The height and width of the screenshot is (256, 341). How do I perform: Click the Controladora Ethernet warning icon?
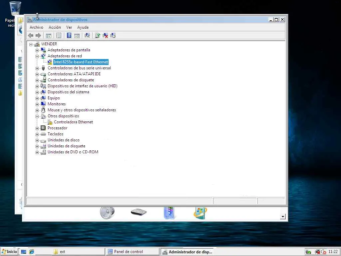tap(50, 122)
